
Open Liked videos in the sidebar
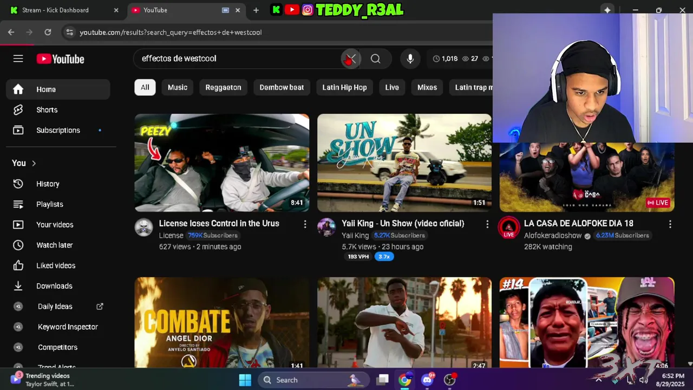pos(58,265)
